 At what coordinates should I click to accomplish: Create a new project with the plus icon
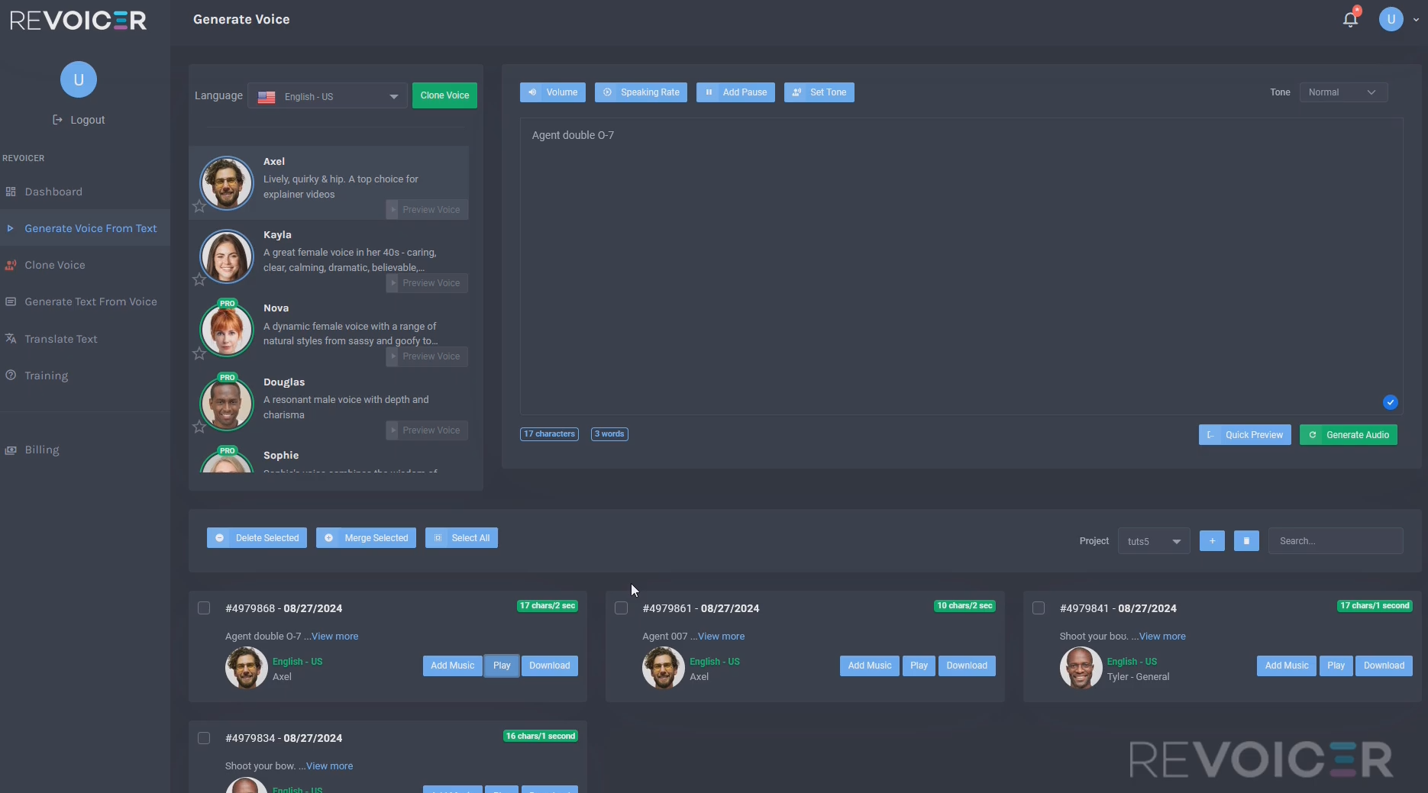tap(1211, 540)
